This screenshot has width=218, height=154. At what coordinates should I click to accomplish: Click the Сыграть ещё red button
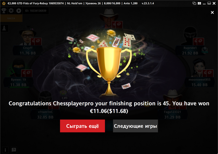[83, 126]
